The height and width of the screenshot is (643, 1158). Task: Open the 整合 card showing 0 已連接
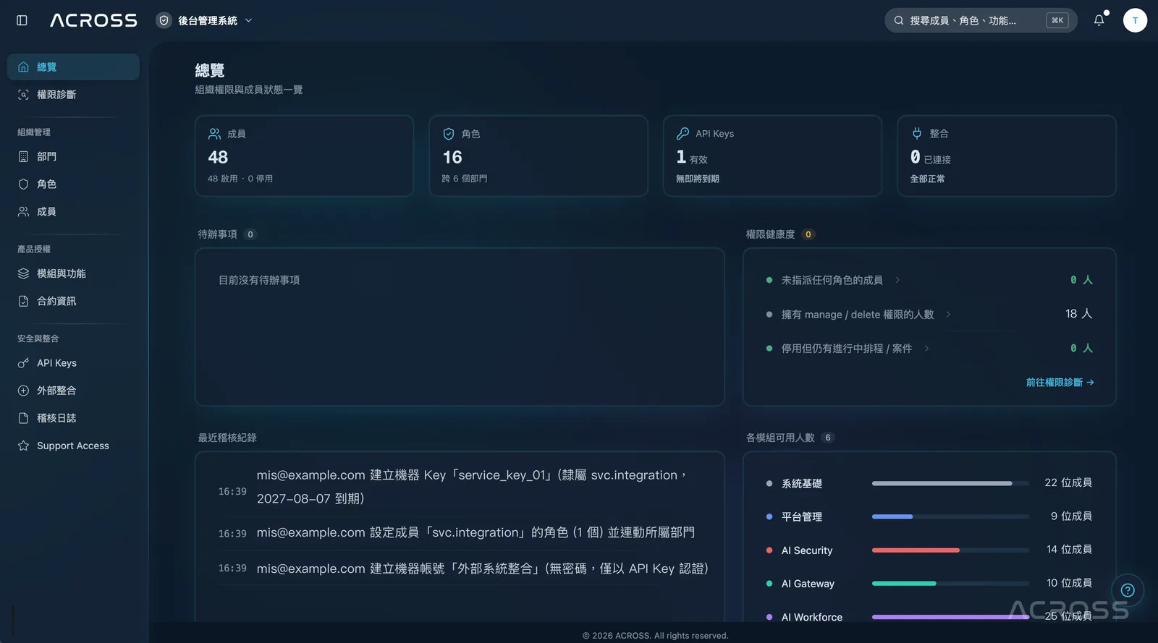1007,156
